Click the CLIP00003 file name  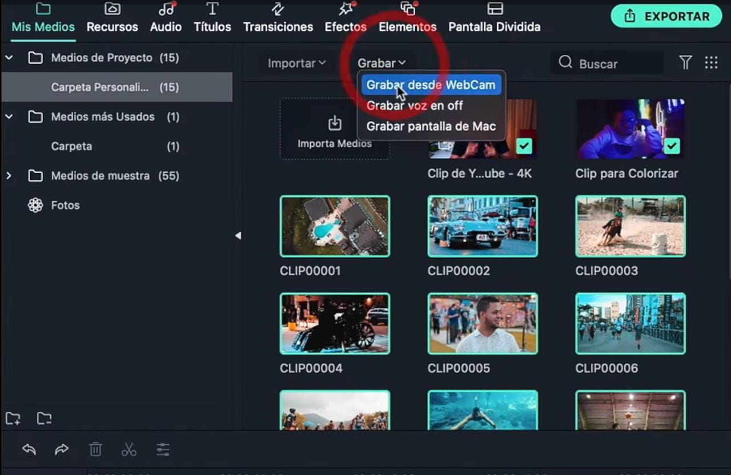tap(607, 271)
